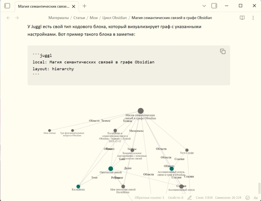Navigate back using the left arrow
This screenshot has height=201, width=261.
click(8, 18)
